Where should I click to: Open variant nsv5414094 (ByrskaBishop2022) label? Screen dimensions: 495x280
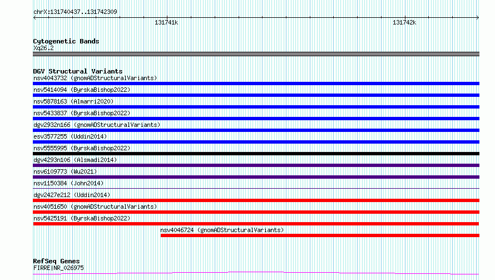tap(82, 90)
